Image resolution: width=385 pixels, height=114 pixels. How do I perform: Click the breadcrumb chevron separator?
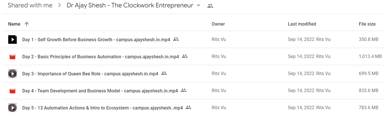pyautogui.click(x=60, y=6)
